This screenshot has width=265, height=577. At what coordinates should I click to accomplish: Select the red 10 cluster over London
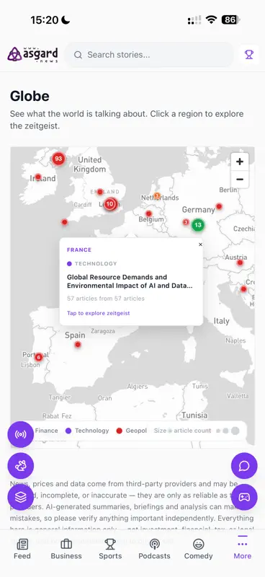[110, 203]
